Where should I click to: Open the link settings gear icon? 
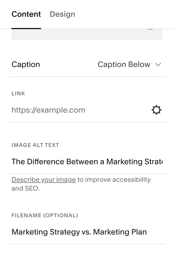coord(156,110)
